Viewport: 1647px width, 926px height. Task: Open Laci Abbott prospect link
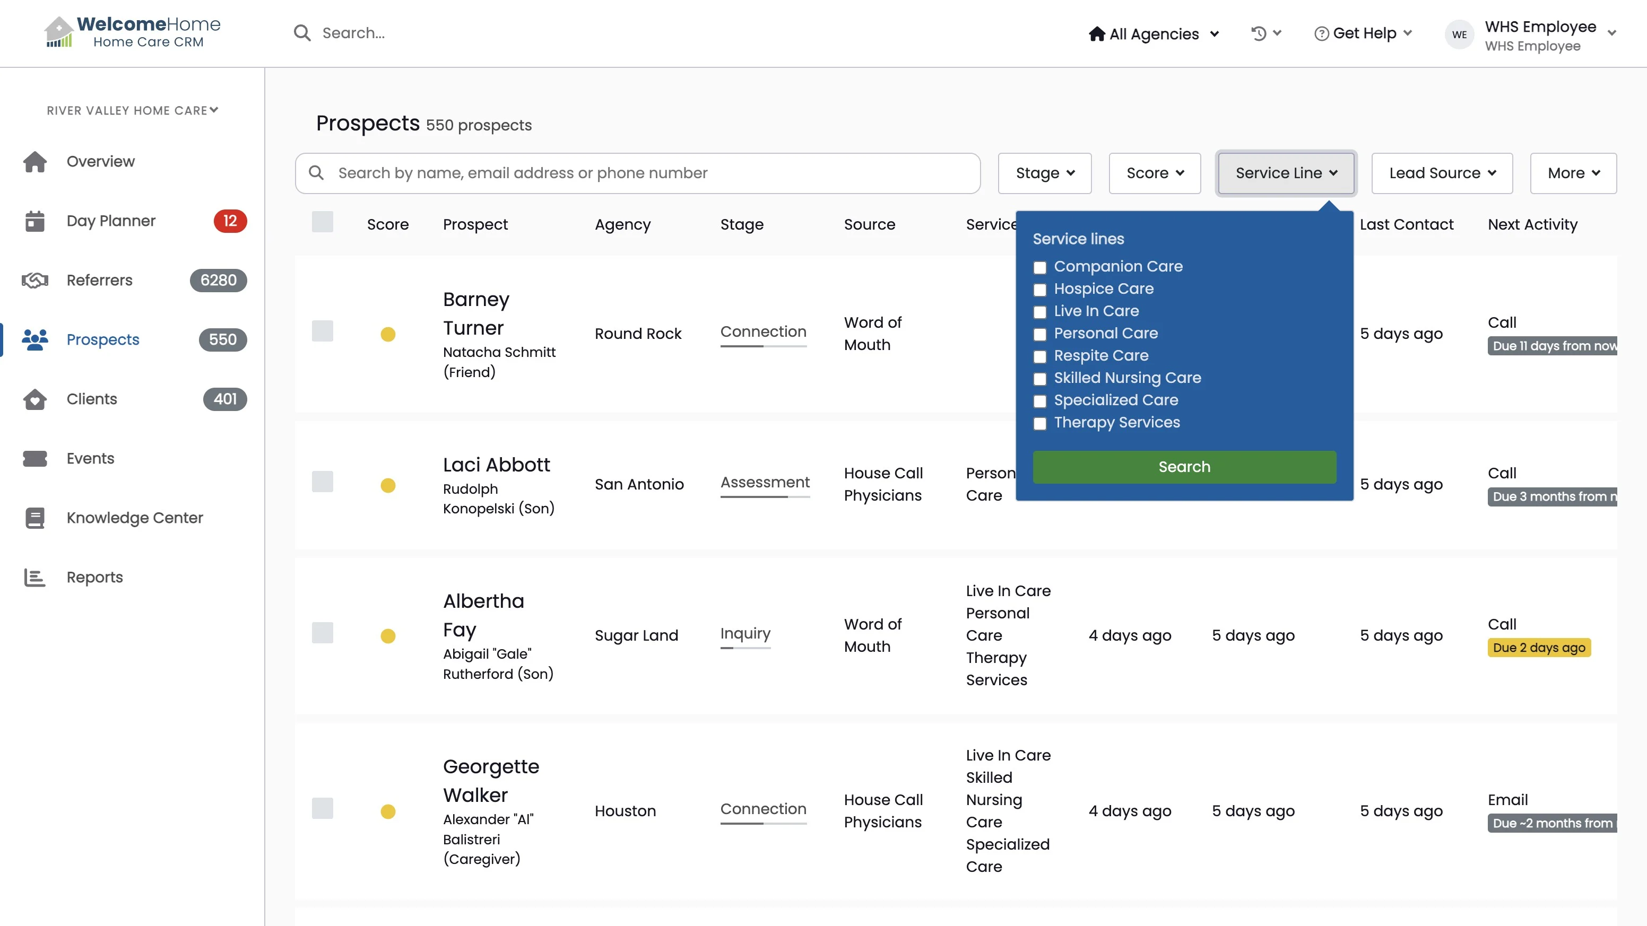pyautogui.click(x=496, y=465)
